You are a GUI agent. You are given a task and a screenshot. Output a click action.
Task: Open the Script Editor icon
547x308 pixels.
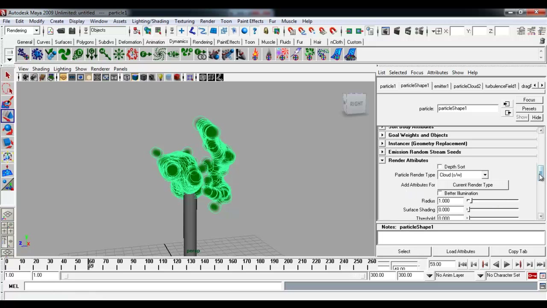click(x=542, y=286)
